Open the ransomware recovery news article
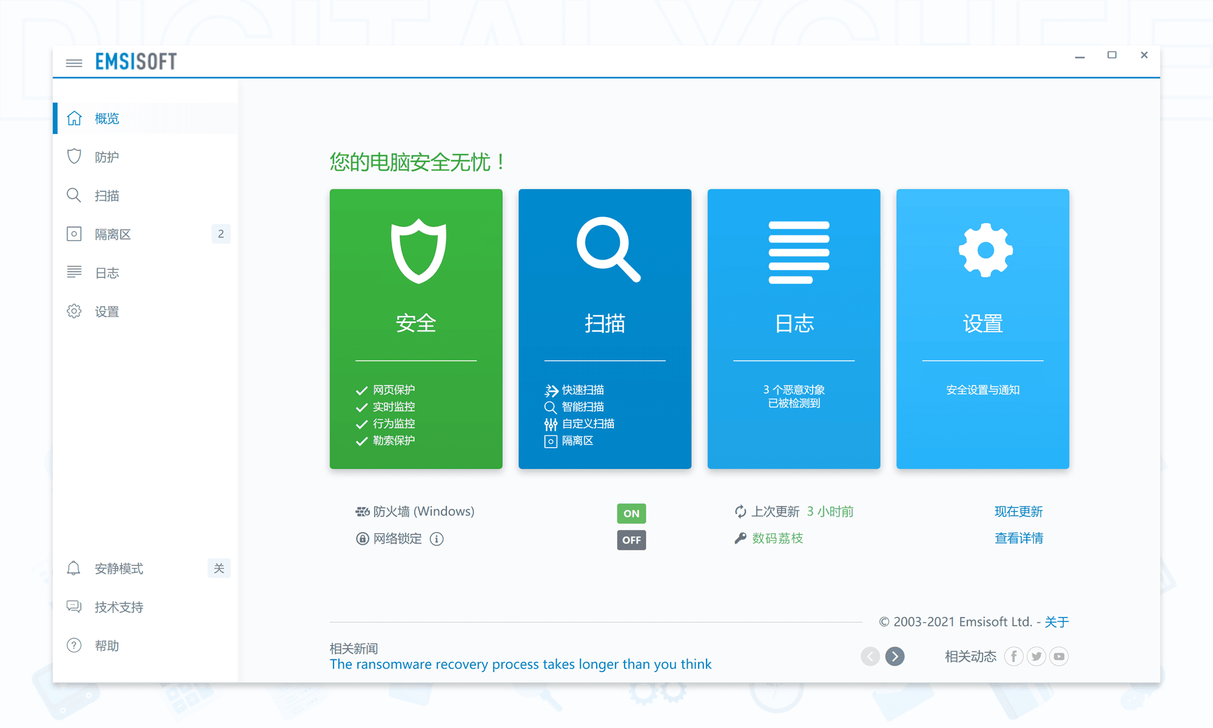This screenshot has width=1213, height=728. (520, 664)
